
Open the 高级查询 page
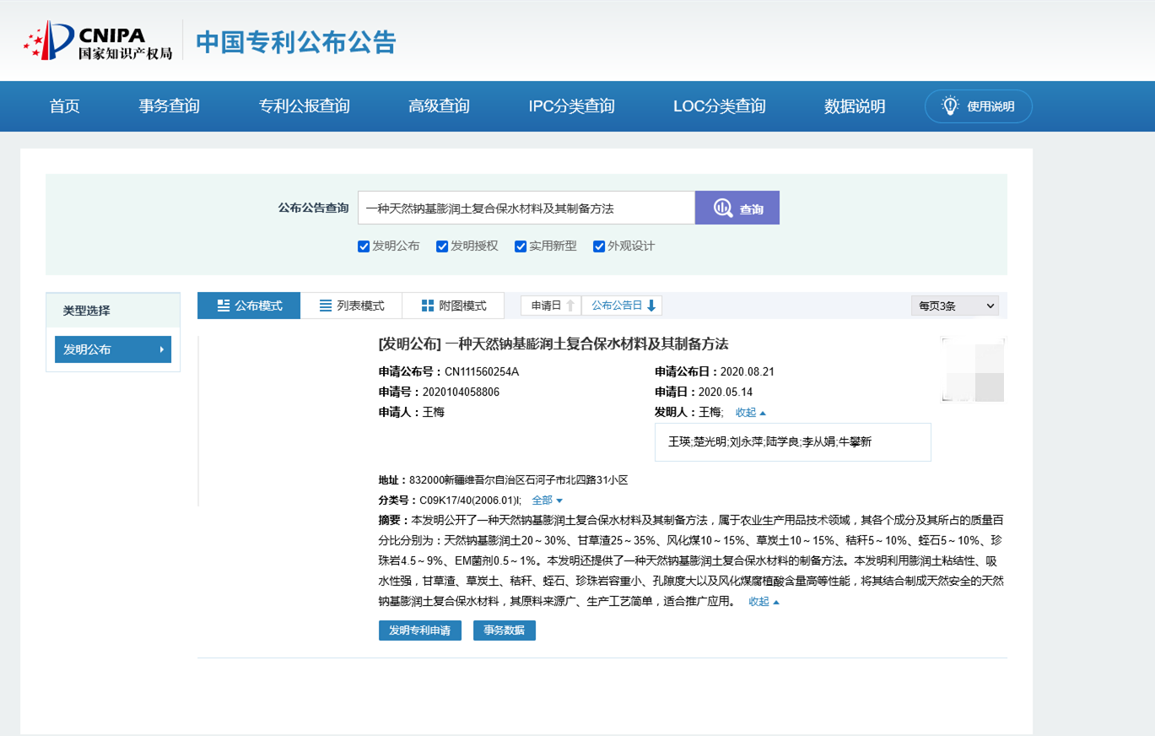(439, 106)
